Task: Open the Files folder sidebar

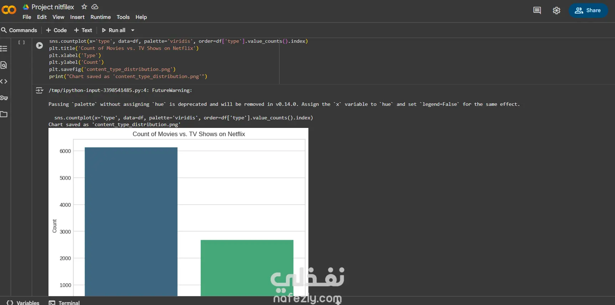Action: tap(4, 114)
